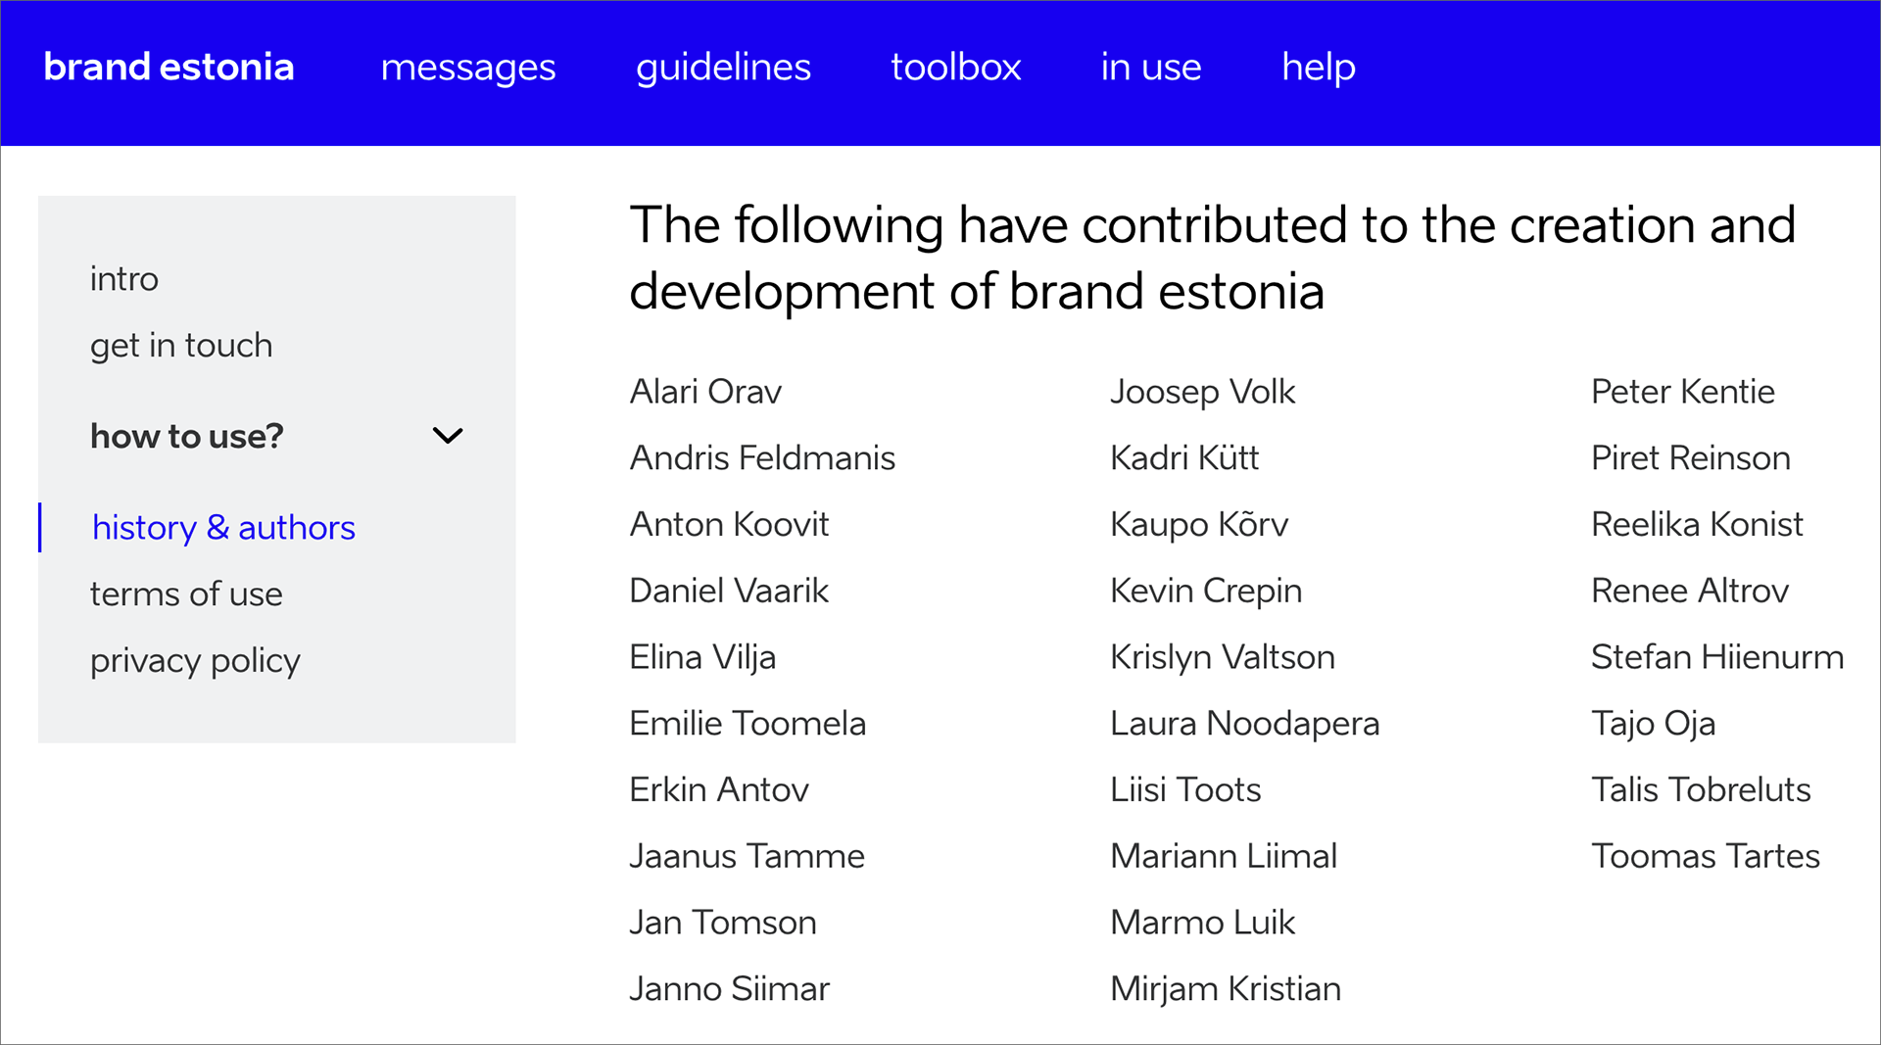This screenshot has width=1881, height=1045.
Task: Open the guidelines menu item
Action: pyautogui.click(x=723, y=68)
